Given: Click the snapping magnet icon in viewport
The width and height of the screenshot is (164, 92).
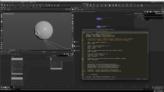Looking at the screenshot, I should point(2,38).
